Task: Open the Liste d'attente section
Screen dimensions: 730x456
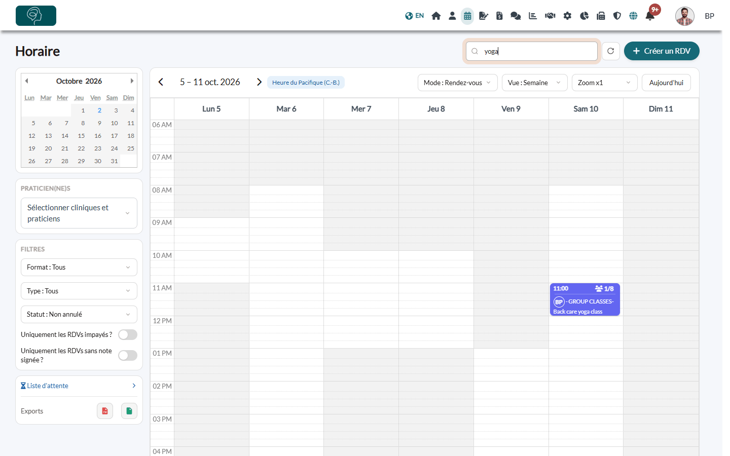Action: click(79, 386)
